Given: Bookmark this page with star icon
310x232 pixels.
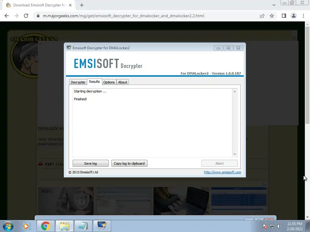Looking at the screenshot, I should point(272,16).
